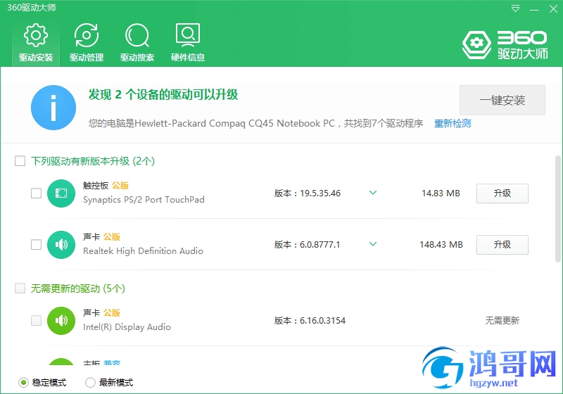Open the 驱动管理 refresh icon
The height and width of the screenshot is (394, 563).
point(86,35)
